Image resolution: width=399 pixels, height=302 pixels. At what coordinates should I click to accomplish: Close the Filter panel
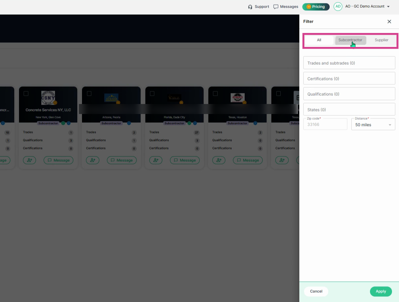pos(389,22)
